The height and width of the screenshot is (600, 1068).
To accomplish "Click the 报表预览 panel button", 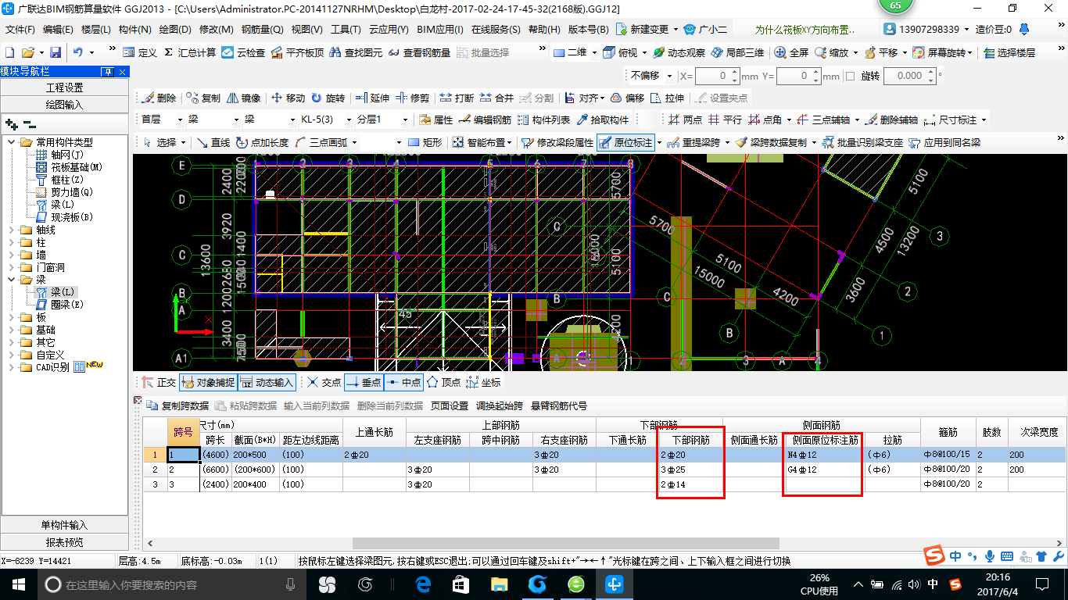I will pos(64,541).
